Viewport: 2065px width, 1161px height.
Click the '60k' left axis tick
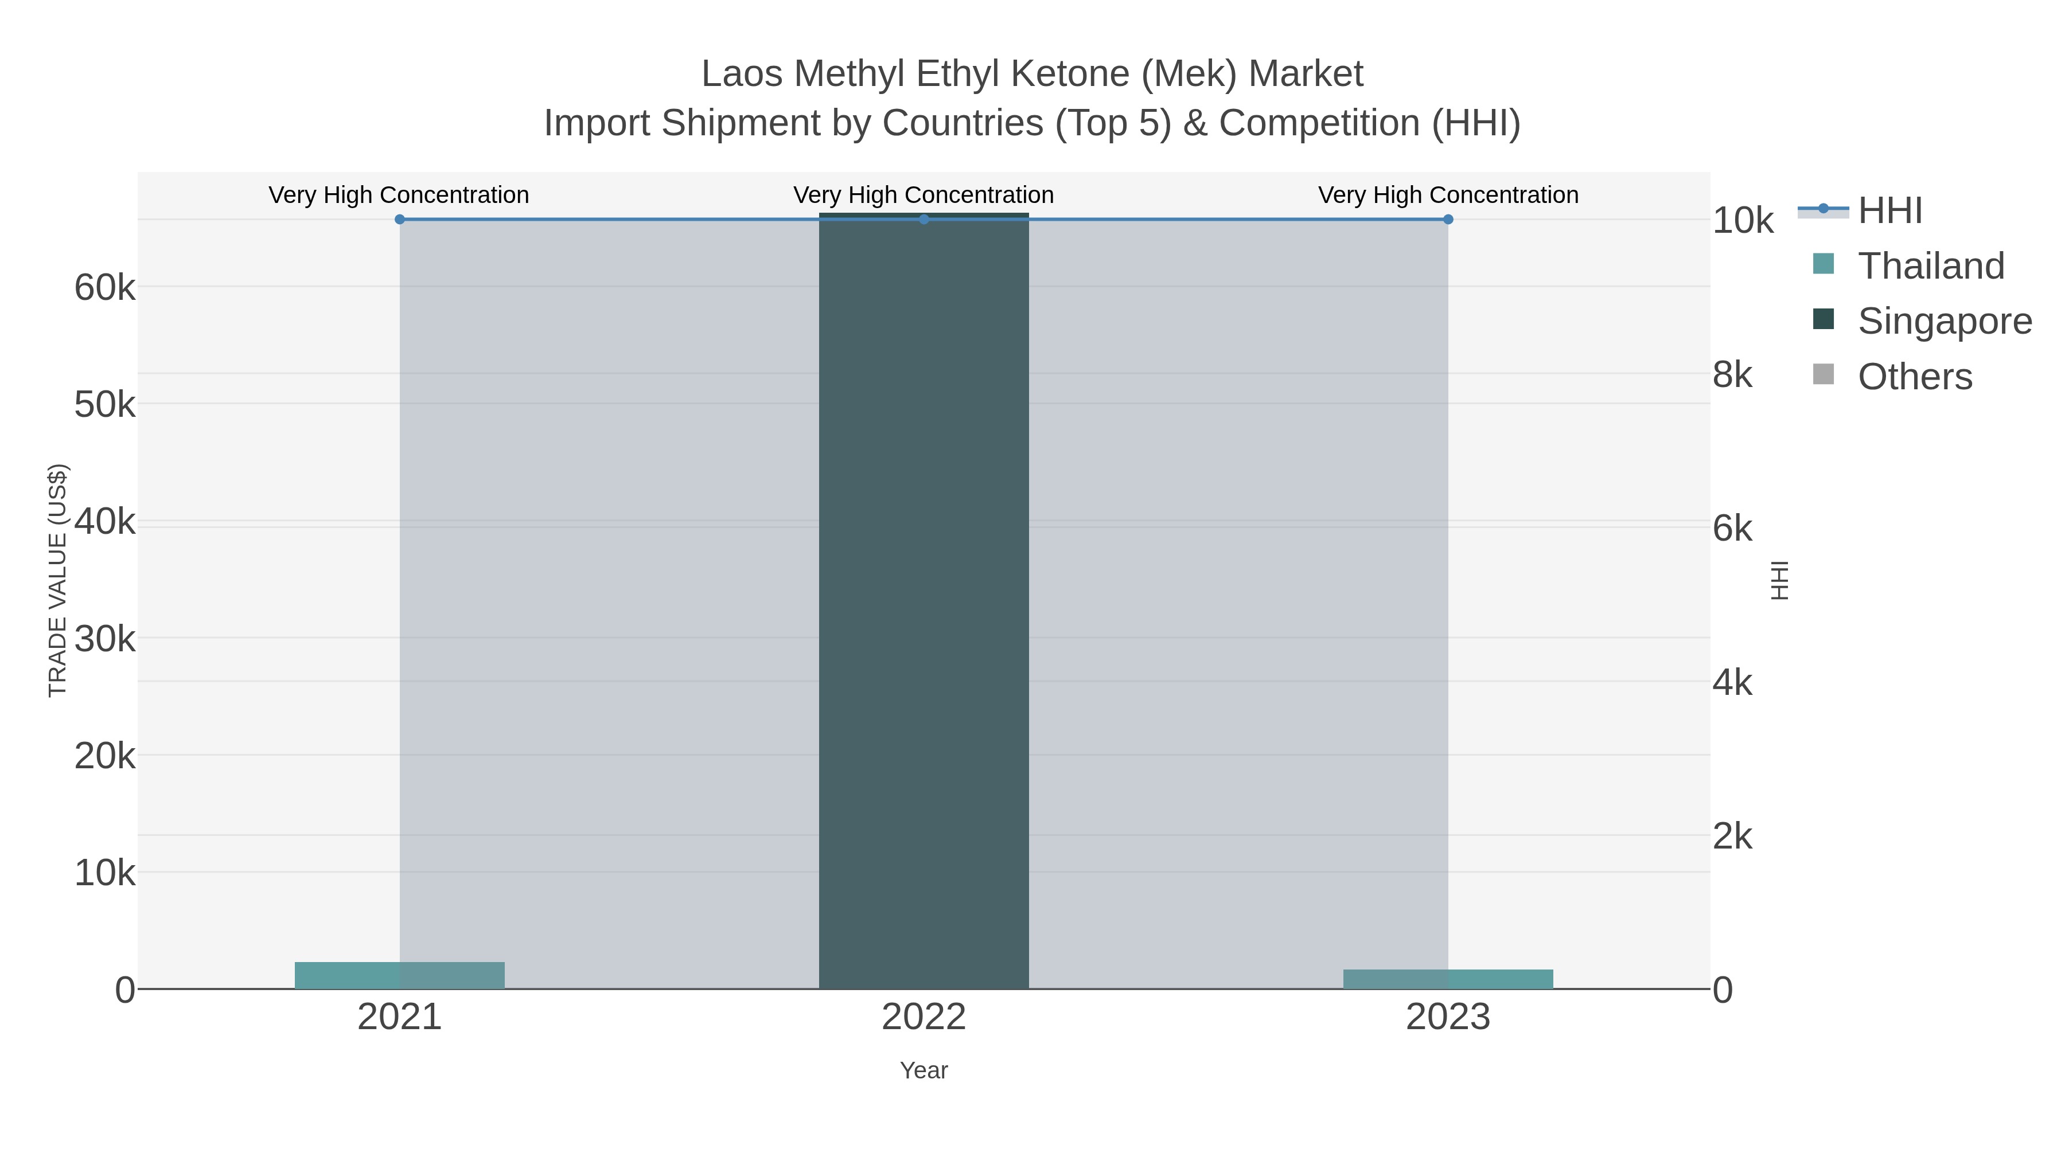click(x=105, y=288)
